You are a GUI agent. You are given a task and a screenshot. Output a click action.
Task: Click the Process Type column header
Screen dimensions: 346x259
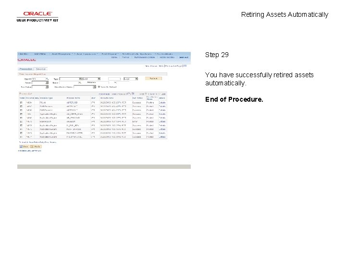46,98
